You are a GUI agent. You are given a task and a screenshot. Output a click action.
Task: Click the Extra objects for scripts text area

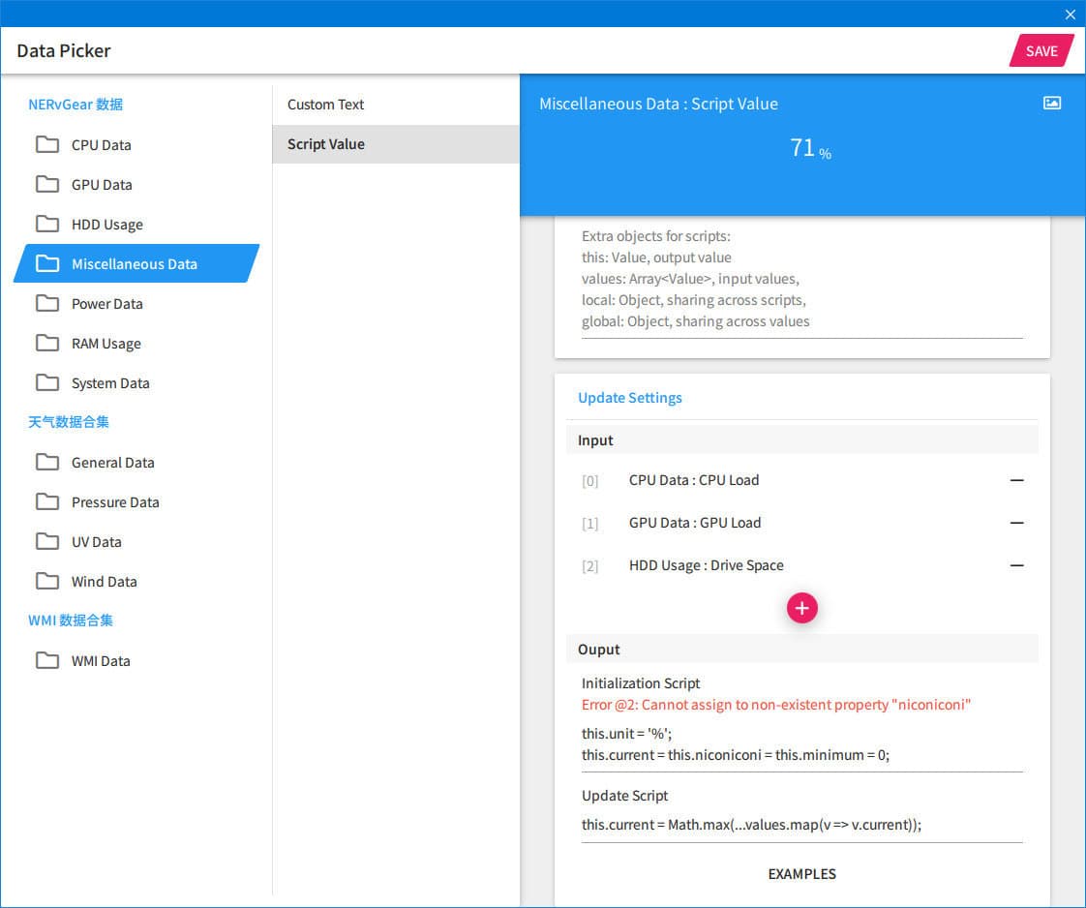pos(802,279)
